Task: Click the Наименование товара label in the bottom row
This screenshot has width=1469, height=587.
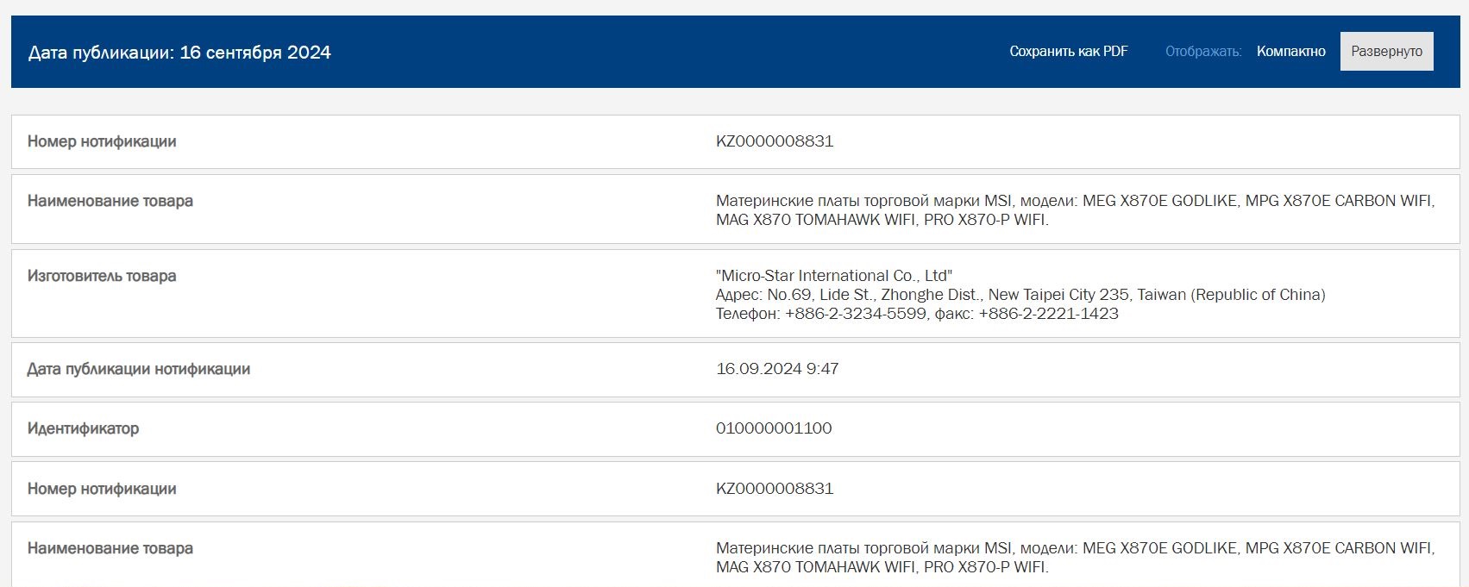Action: (110, 548)
